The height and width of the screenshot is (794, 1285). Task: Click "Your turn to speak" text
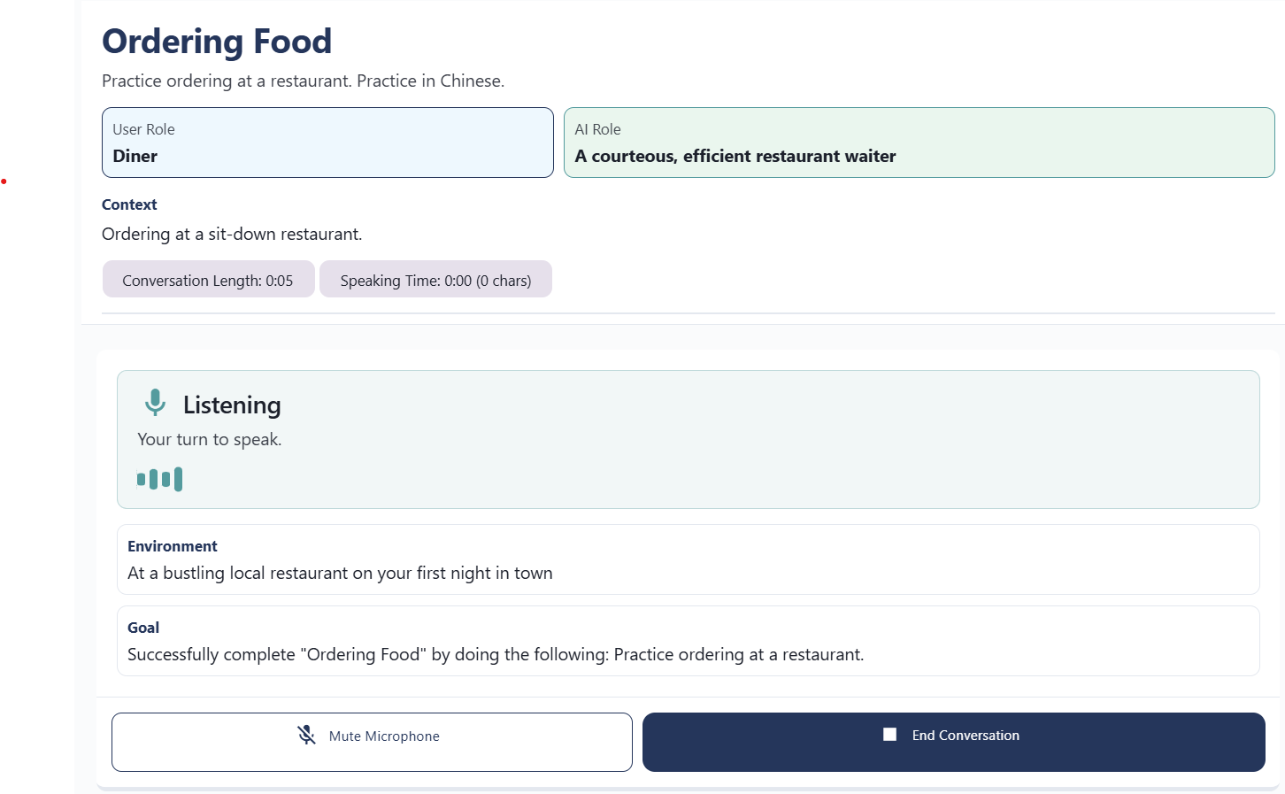209,438
